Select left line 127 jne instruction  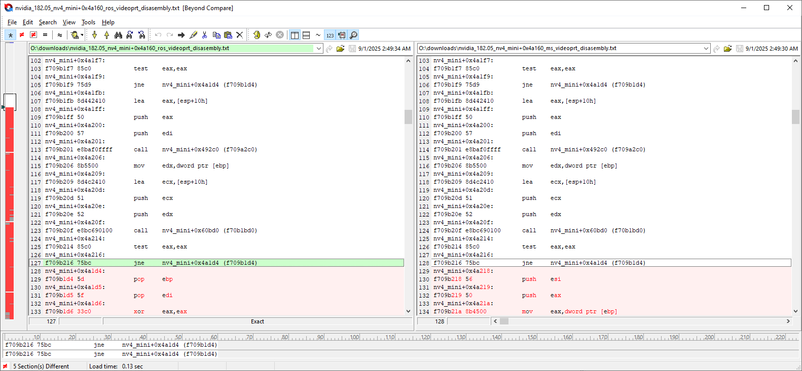tap(217, 263)
